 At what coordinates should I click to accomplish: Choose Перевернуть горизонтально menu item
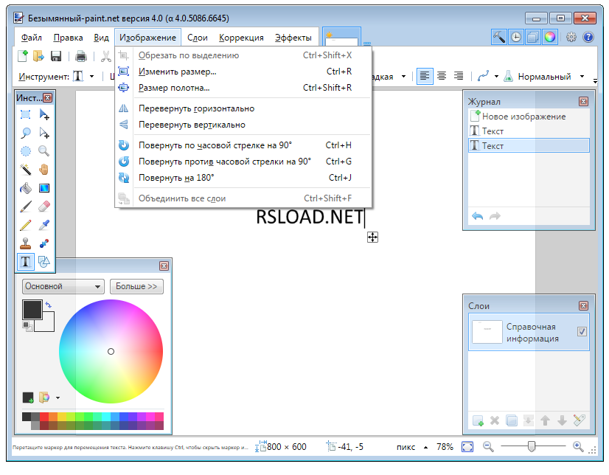pos(245,108)
